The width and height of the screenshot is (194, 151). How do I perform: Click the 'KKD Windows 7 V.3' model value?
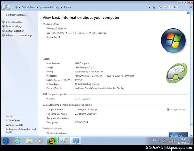click(84, 68)
